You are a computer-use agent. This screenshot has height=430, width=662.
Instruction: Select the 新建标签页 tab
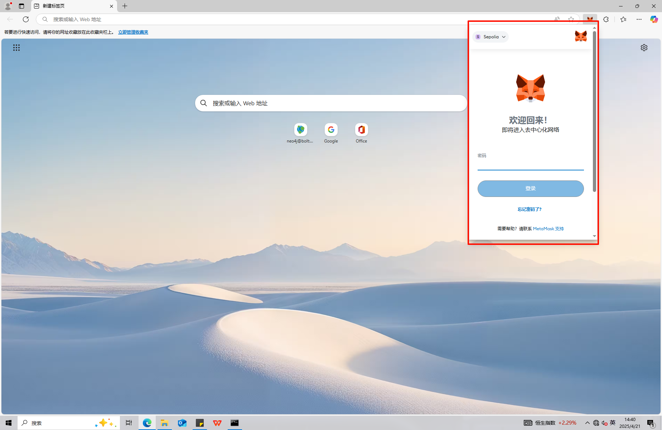click(74, 6)
